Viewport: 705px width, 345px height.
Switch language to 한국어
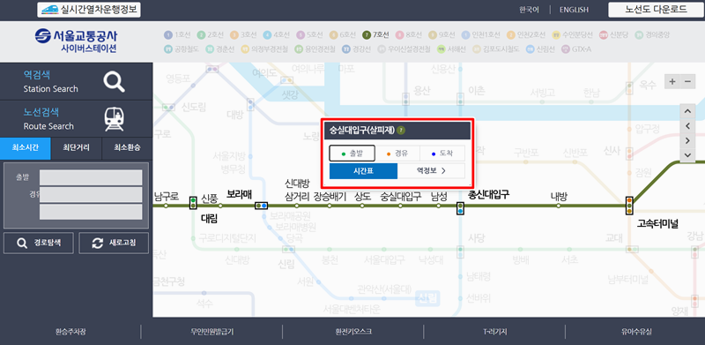pos(529,10)
